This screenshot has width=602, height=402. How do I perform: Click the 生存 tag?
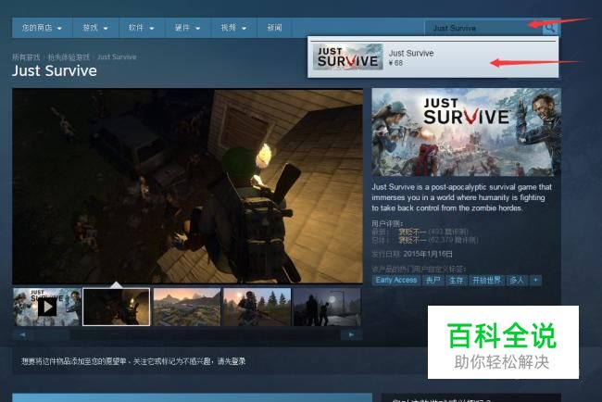(x=456, y=281)
